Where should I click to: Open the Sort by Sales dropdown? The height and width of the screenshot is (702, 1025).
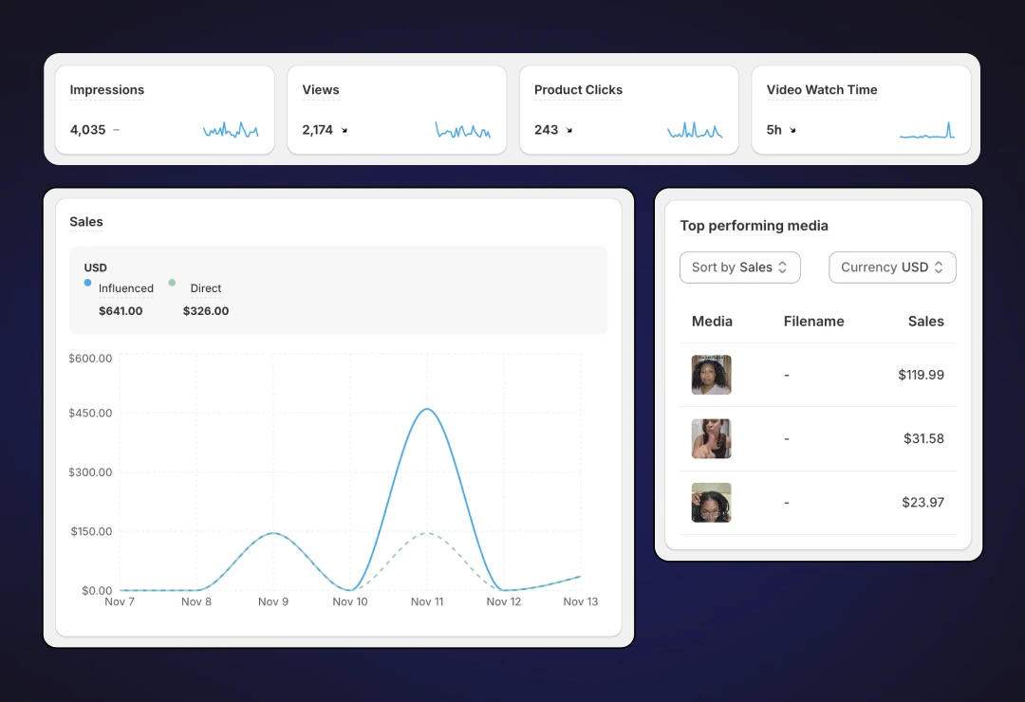739,268
